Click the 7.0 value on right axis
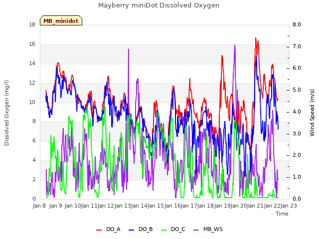This screenshot has height=239, width=319. [x=297, y=46]
